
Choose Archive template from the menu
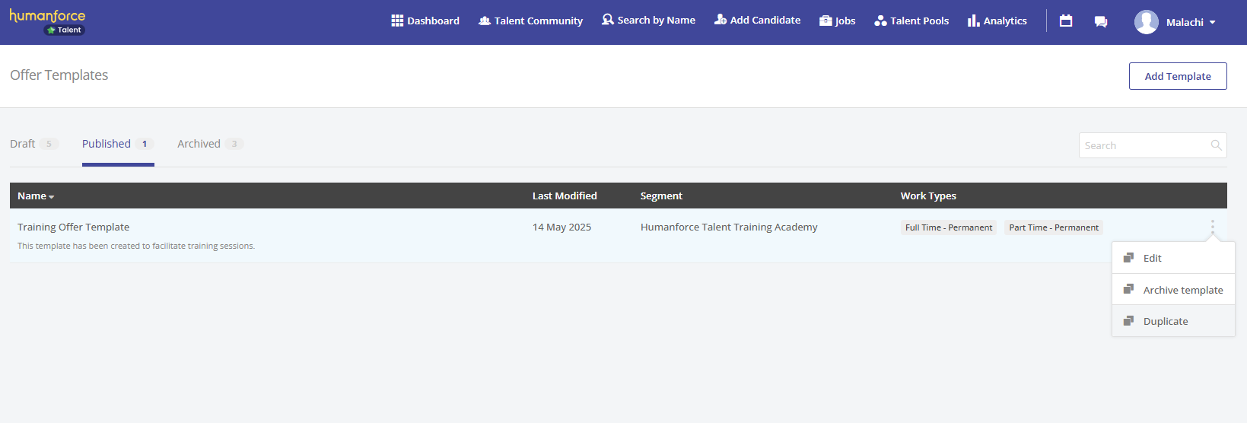tap(1182, 290)
